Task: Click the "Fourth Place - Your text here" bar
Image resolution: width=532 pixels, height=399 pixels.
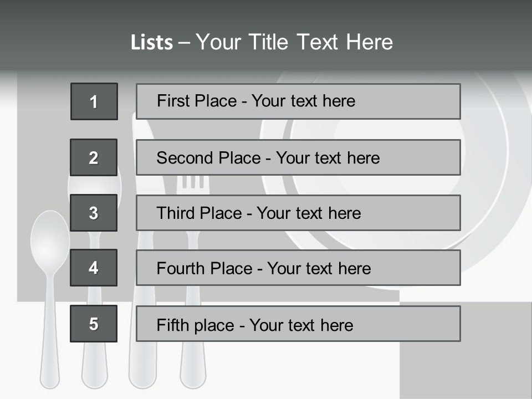Action: 298,268
